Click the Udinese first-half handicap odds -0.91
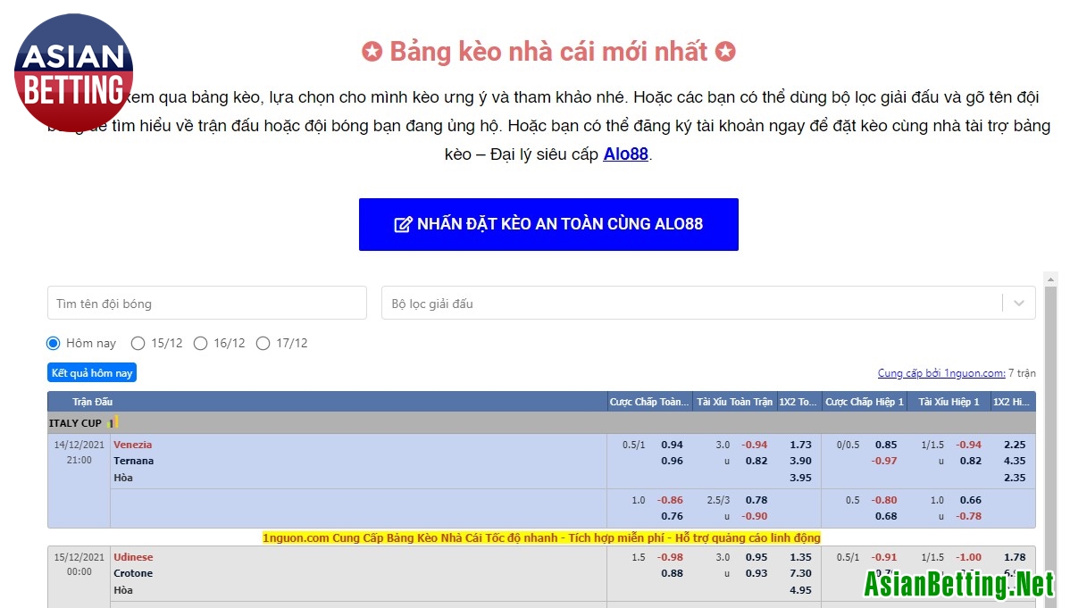This screenshot has height=608, width=1070. tap(883, 557)
